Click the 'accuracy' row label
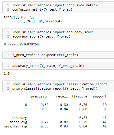The image size is (114, 135). tap(19, 118)
